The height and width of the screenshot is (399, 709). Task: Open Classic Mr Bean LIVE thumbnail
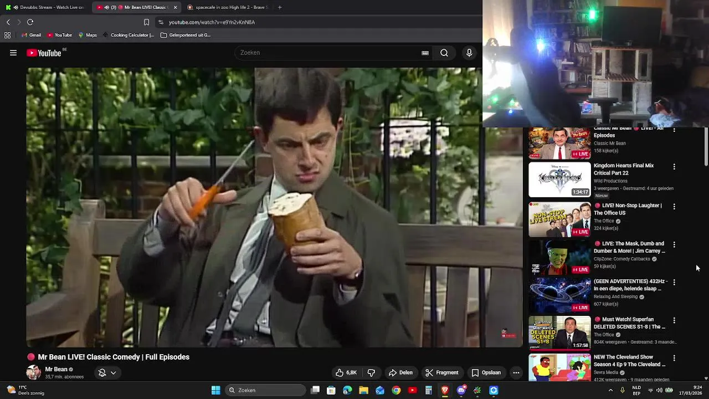559,143
